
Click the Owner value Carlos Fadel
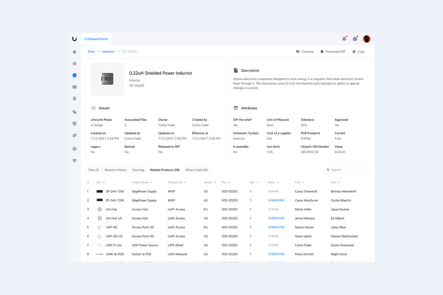coord(166,125)
